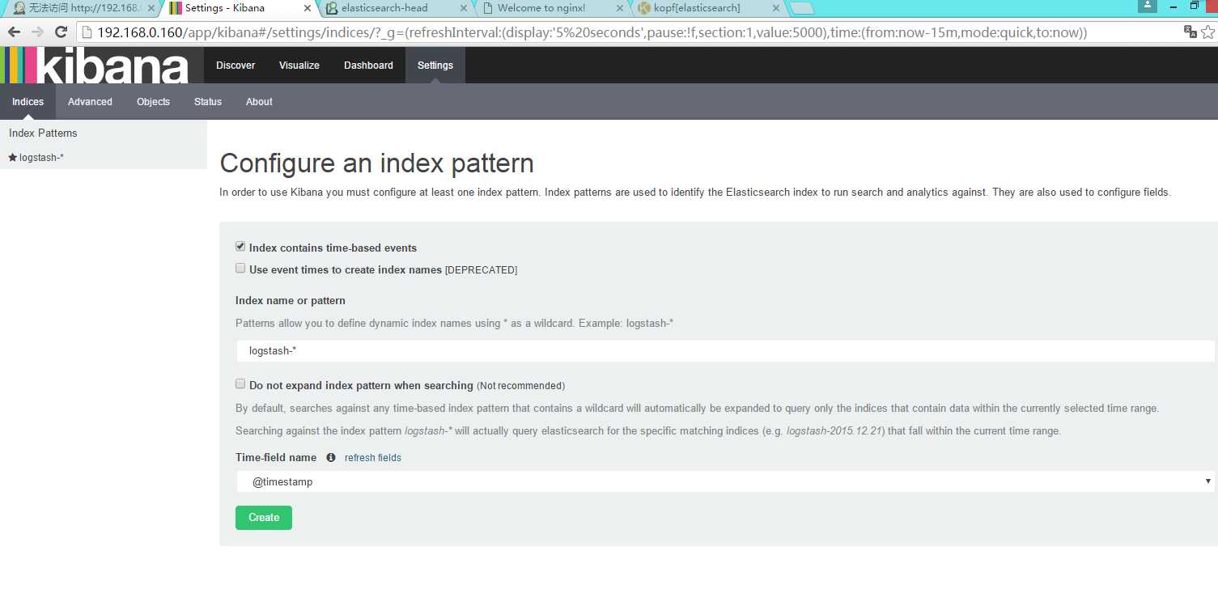Open the Time-field name @timestamp dropdown

725,481
